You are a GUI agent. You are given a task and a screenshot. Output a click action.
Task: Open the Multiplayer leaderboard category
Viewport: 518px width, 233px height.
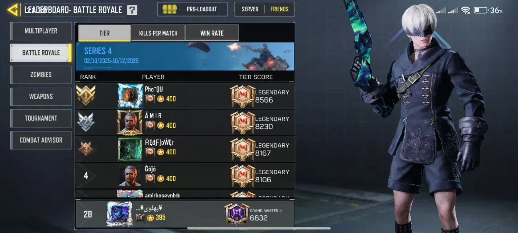point(41,31)
